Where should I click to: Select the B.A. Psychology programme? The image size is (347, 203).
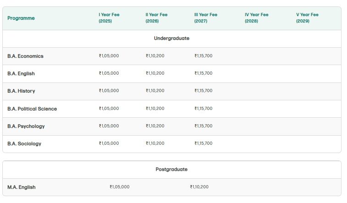coord(26,126)
